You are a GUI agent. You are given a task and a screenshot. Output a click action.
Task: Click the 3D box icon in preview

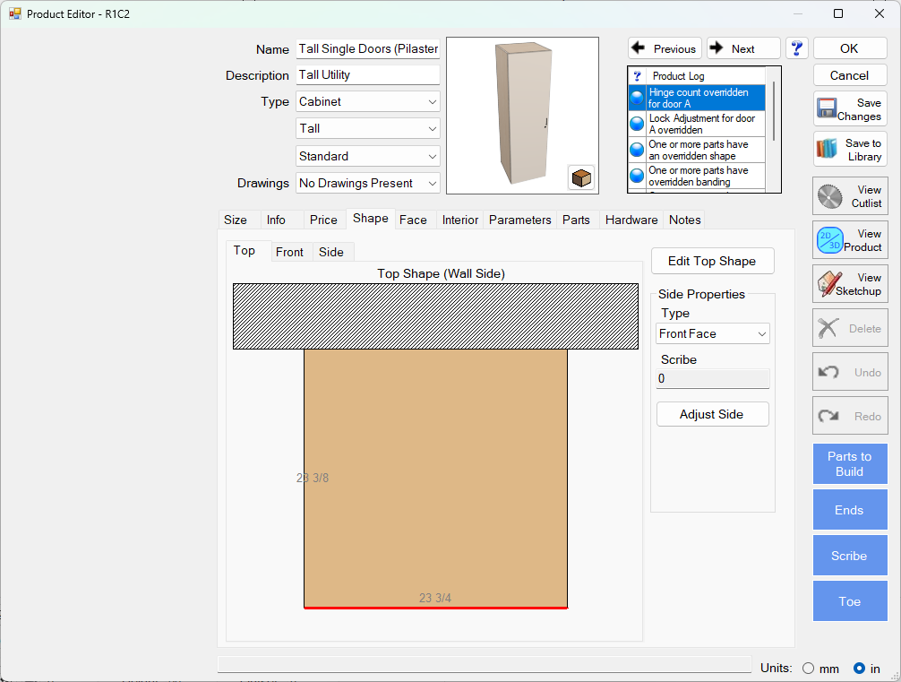pyautogui.click(x=581, y=177)
